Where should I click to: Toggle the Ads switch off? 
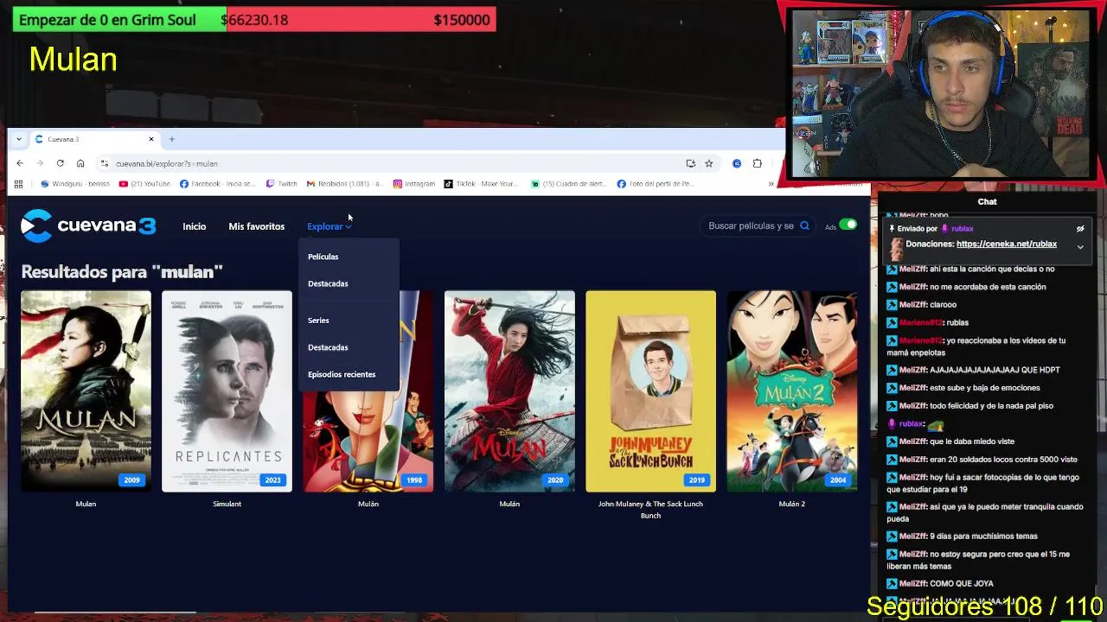click(848, 225)
